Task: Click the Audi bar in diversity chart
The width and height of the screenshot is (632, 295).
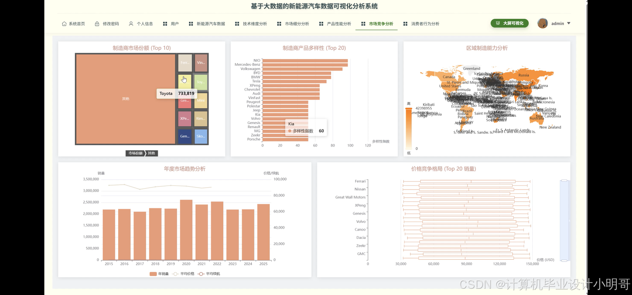Action: pyautogui.click(x=291, y=94)
